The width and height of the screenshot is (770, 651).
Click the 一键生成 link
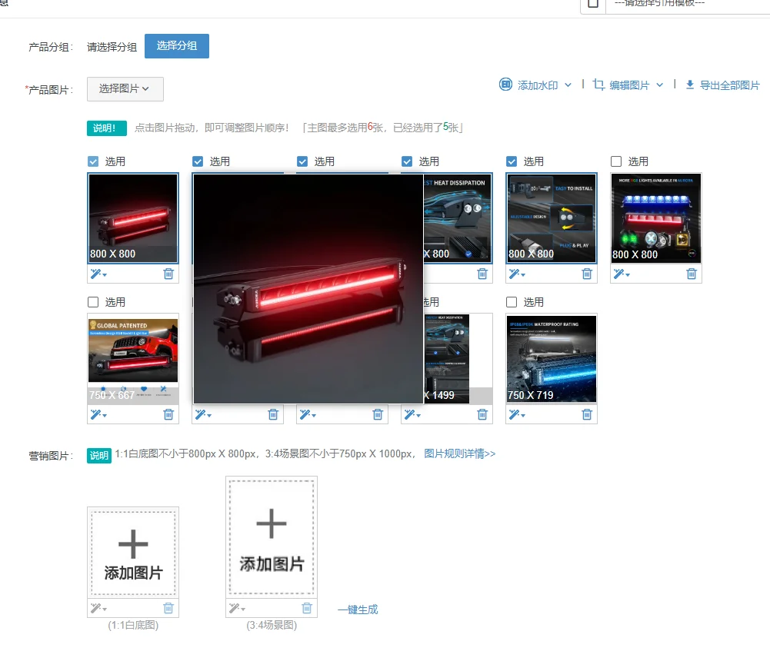coord(358,608)
